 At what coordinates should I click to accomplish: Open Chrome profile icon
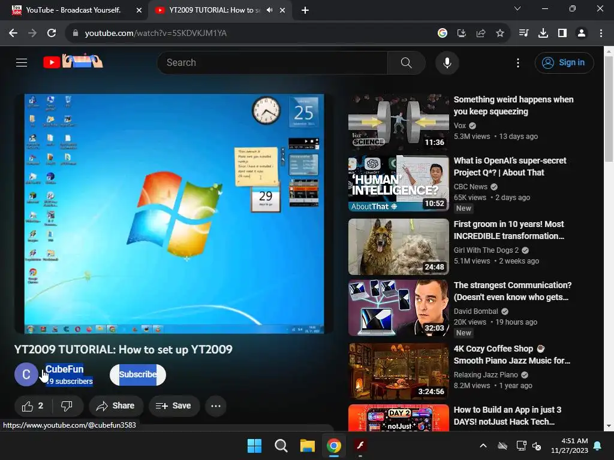click(x=582, y=34)
